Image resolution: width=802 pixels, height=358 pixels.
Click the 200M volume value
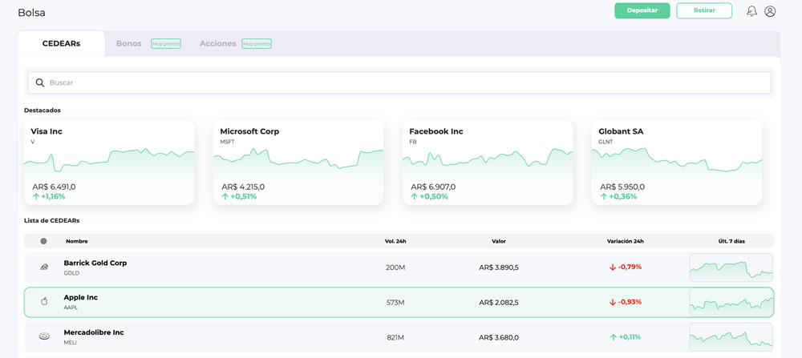395,267
